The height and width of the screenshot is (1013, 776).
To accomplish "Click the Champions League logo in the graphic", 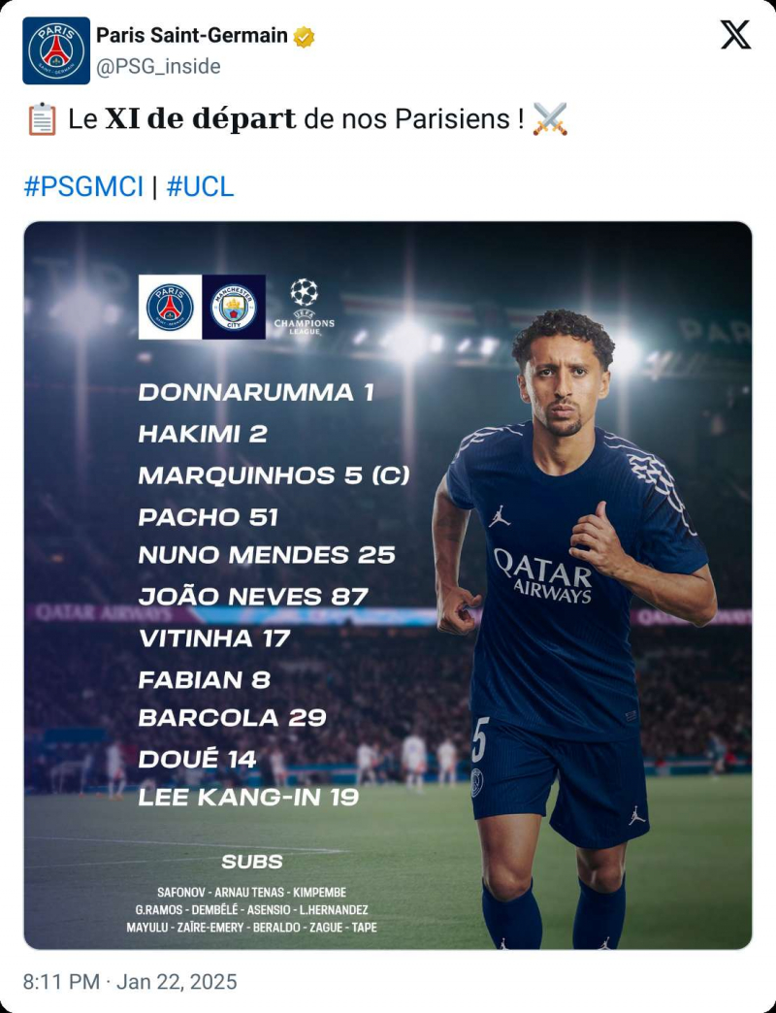I will [x=304, y=306].
